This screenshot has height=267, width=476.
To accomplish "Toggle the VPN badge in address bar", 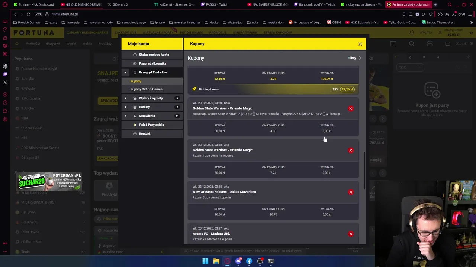I will (38, 14).
